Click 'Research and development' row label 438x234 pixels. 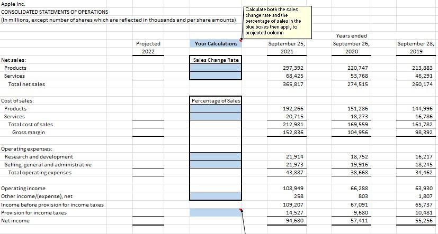[x=39, y=156]
